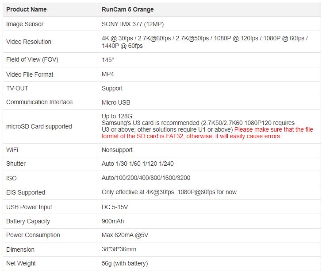
Task: Click the 'USB Power Input' label
Action: pos(29,207)
